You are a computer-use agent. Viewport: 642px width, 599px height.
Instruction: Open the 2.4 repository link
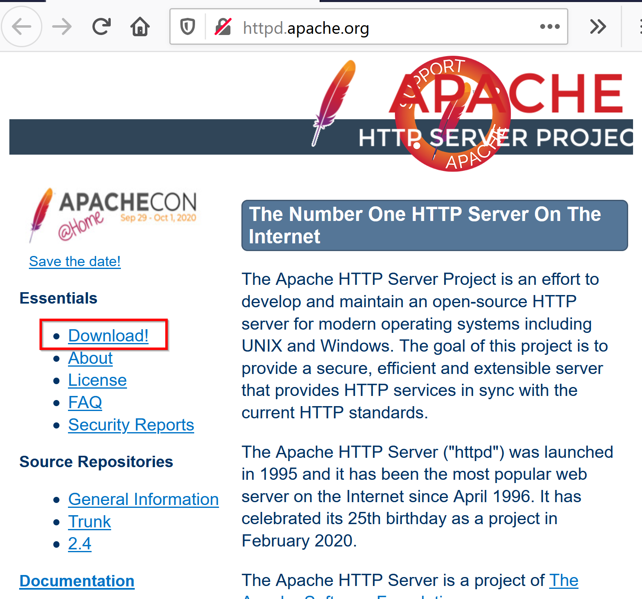click(80, 544)
